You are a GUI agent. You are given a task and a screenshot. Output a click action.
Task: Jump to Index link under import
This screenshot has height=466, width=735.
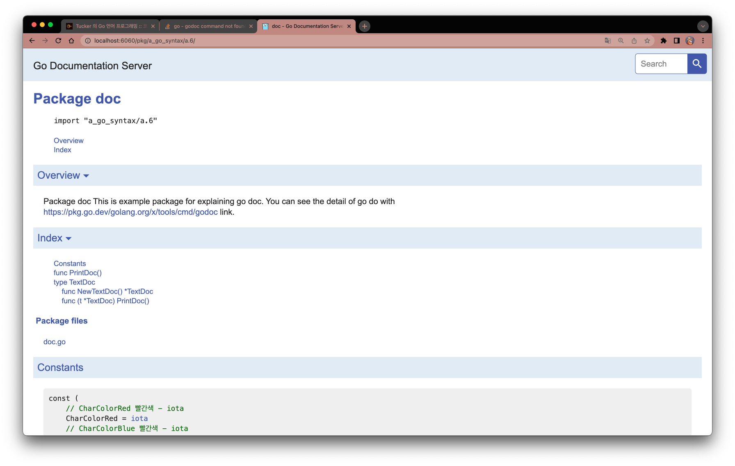pos(62,150)
